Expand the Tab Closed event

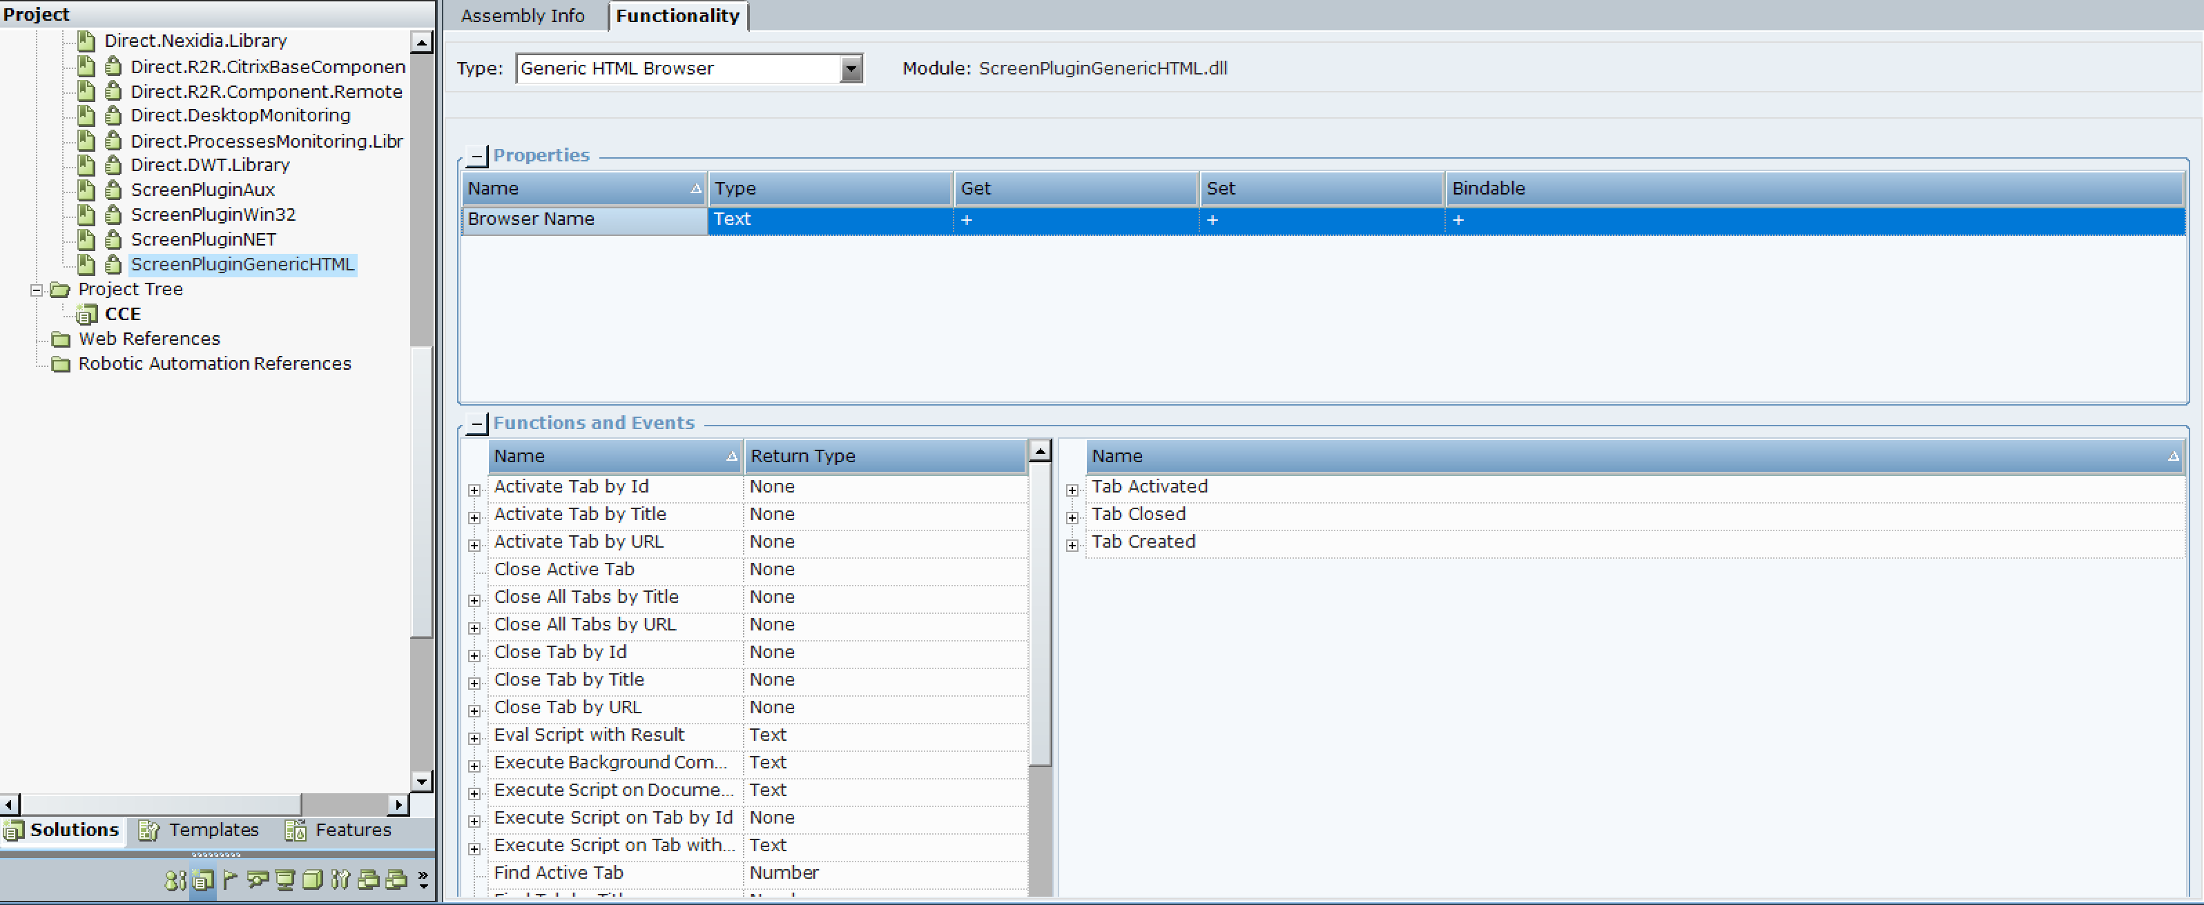(1072, 517)
